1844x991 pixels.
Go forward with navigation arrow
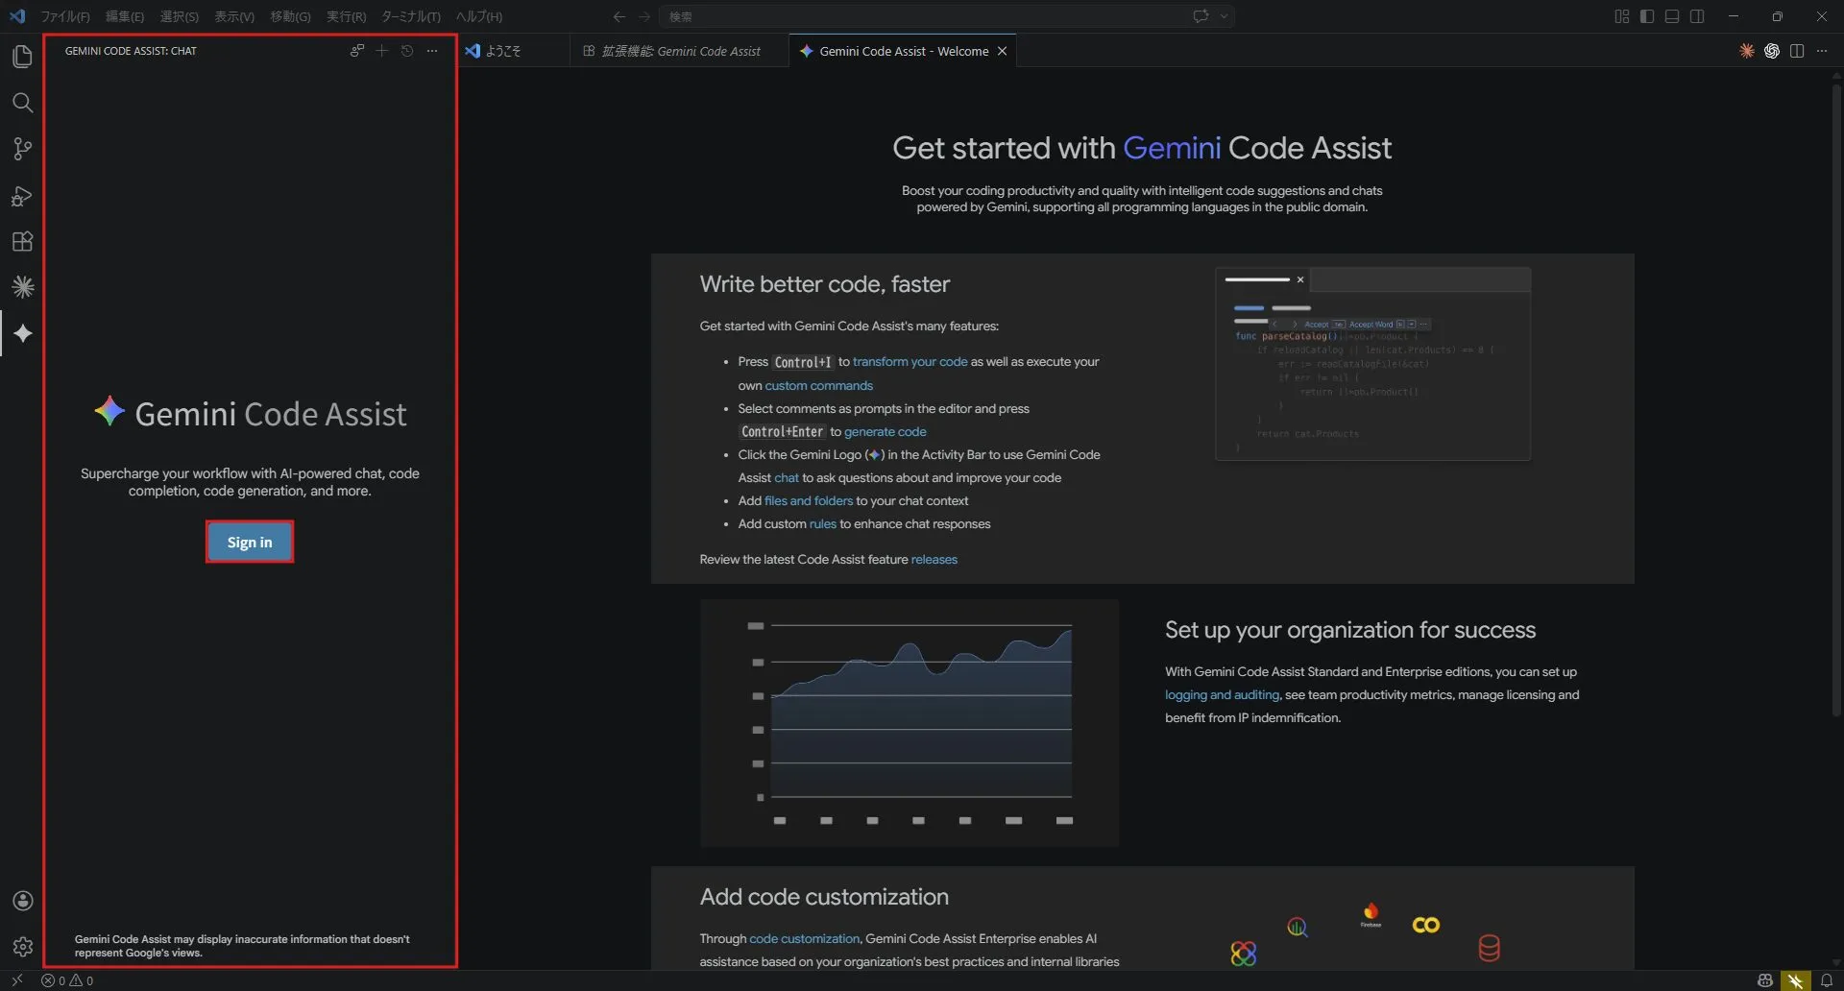644,16
